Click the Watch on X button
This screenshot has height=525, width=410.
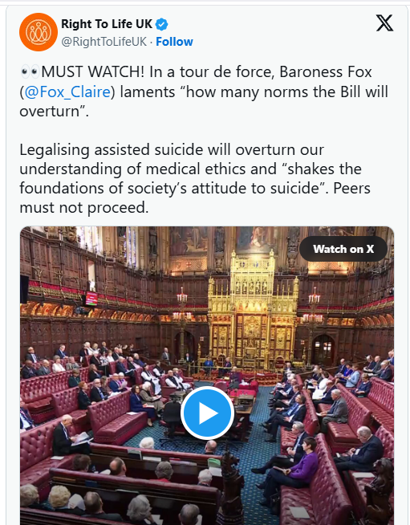343,249
